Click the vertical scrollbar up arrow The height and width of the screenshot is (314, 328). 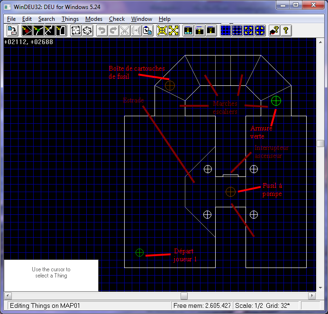[x=320, y=42]
